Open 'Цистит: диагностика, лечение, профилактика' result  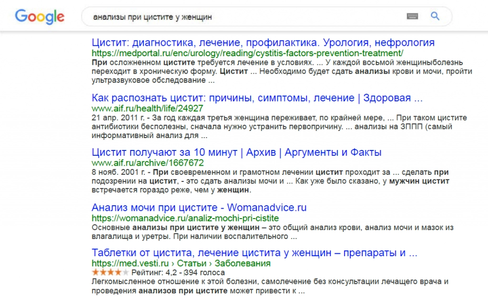tap(263, 42)
